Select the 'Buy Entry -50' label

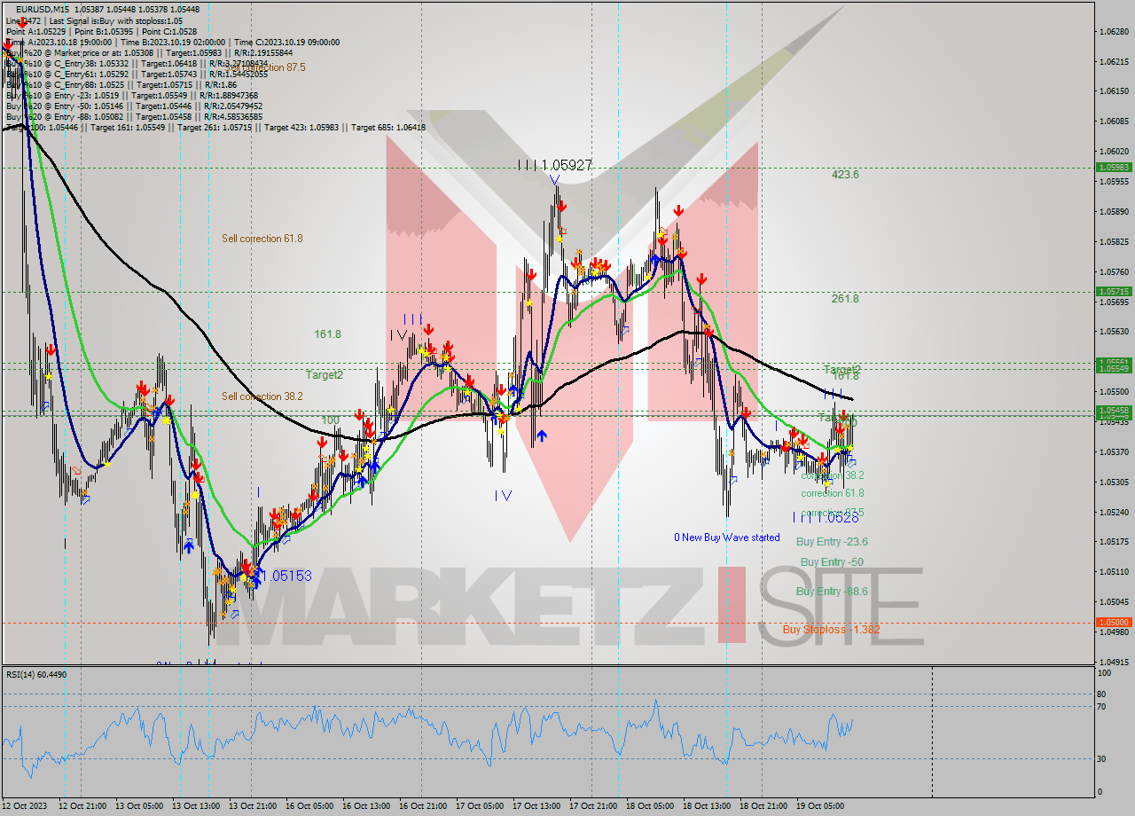(832, 562)
